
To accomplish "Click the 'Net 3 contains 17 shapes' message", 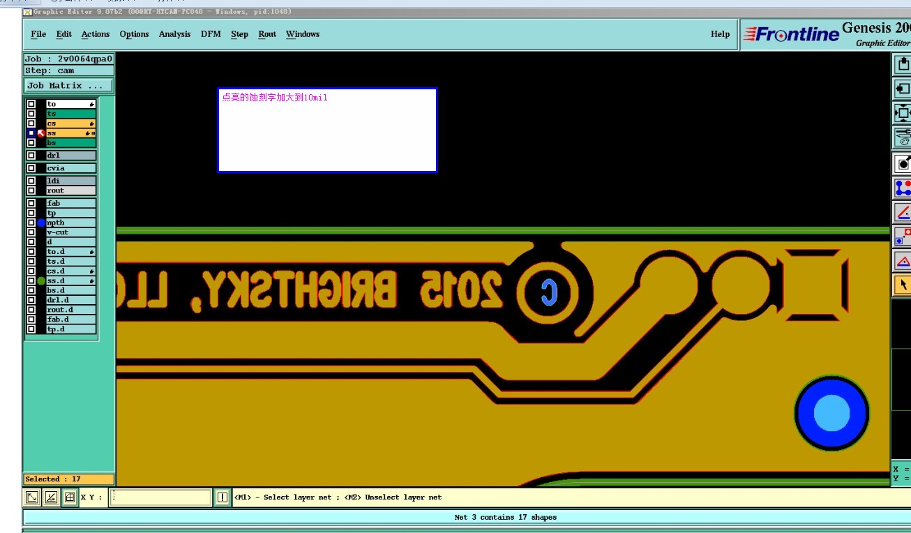I will point(505,517).
